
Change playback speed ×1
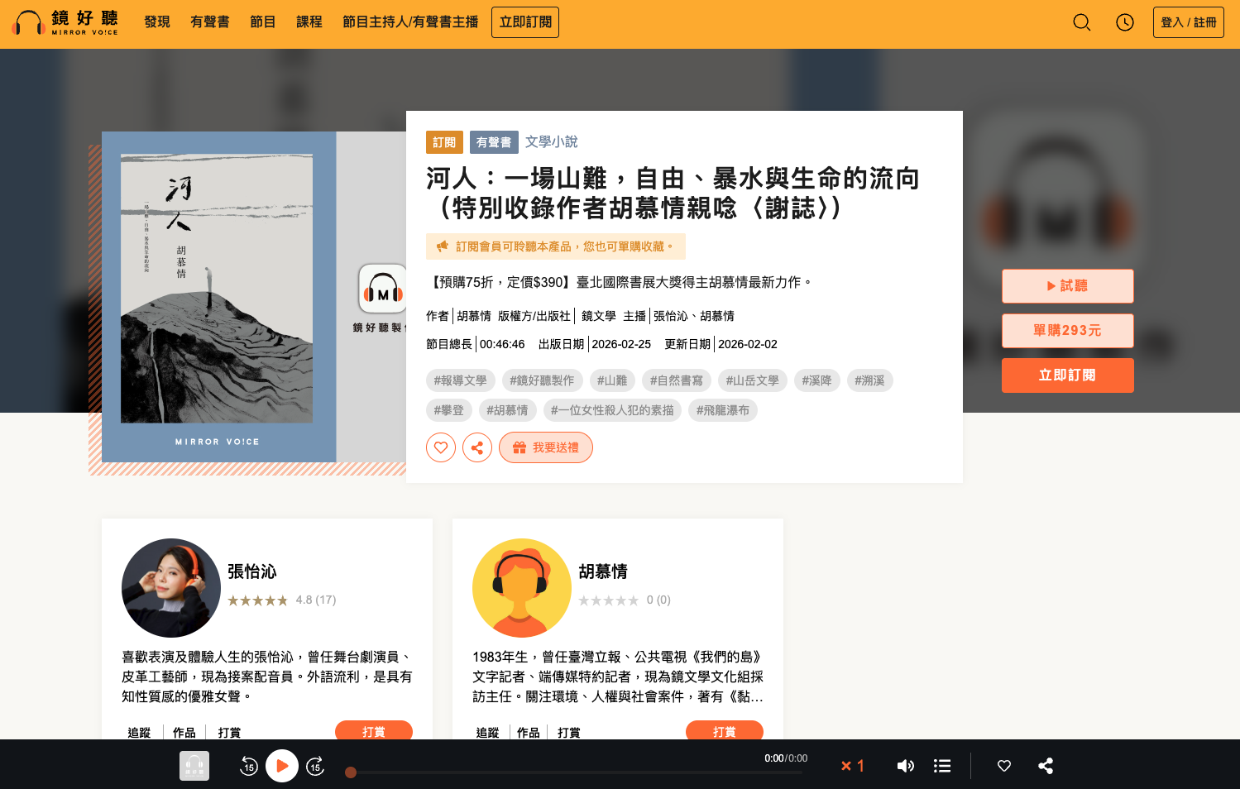(x=853, y=766)
